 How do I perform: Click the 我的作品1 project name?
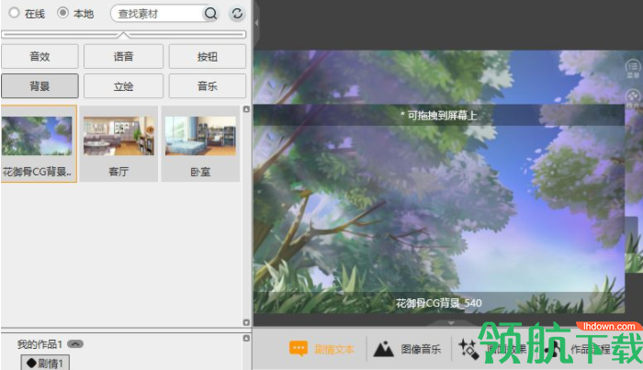coord(39,344)
